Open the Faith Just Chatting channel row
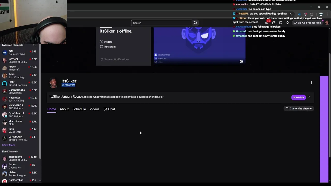 click(x=20, y=76)
